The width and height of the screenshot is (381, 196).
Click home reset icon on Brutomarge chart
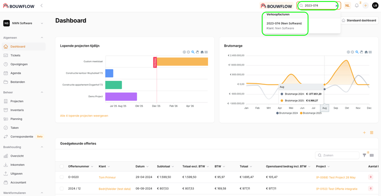click(x=366, y=52)
